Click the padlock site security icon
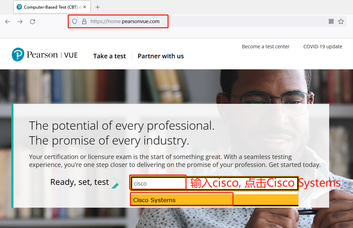This screenshot has height=228, width=353. pos(84,21)
